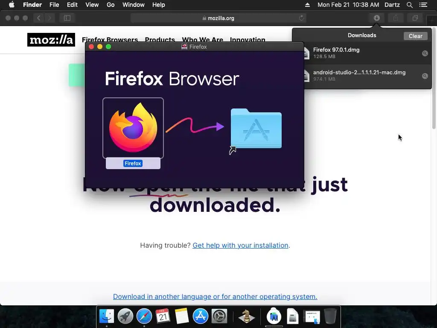Click the Applications folder shortcut in installer
The width and height of the screenshot is (437, 328).
coord(256,129)
